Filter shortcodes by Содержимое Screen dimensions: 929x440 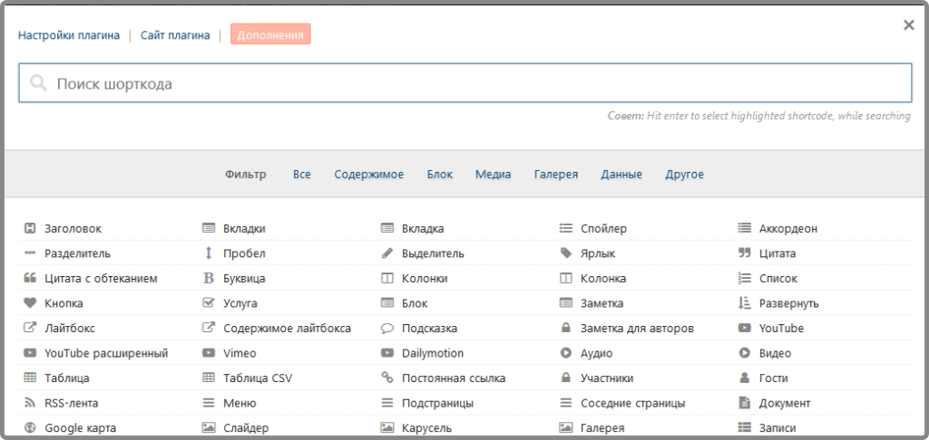click(x=368, y=175)
